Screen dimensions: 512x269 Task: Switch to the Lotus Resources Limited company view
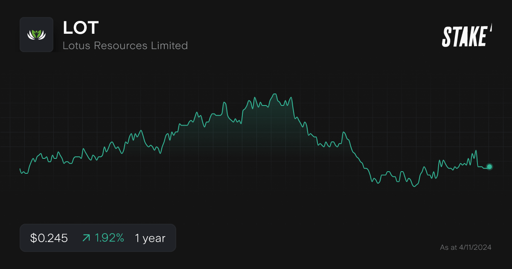tap(125, 46)
